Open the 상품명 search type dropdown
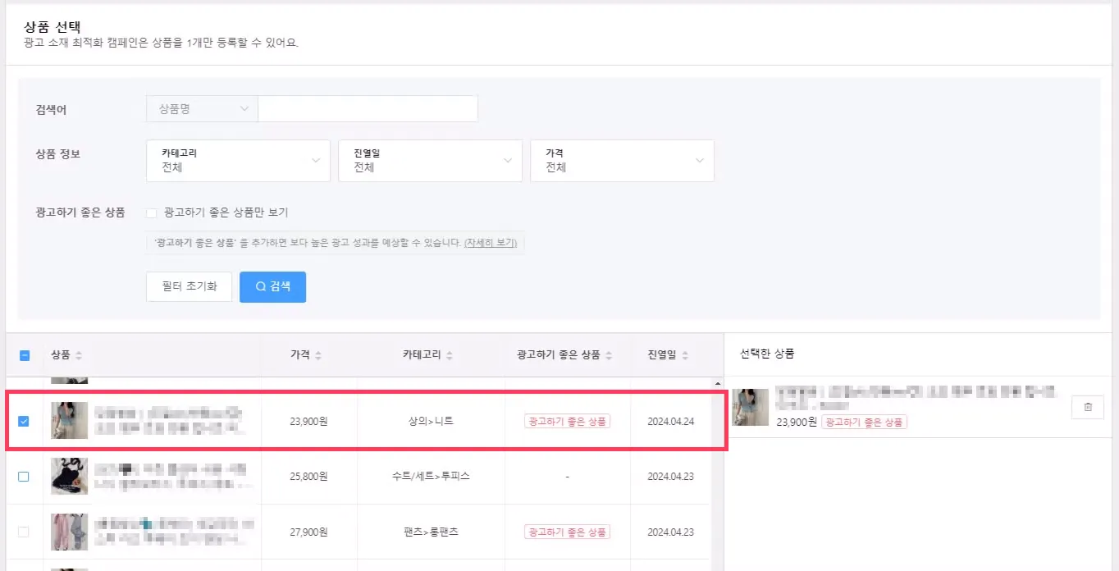 pyautogui.click(x=201, y=109)
